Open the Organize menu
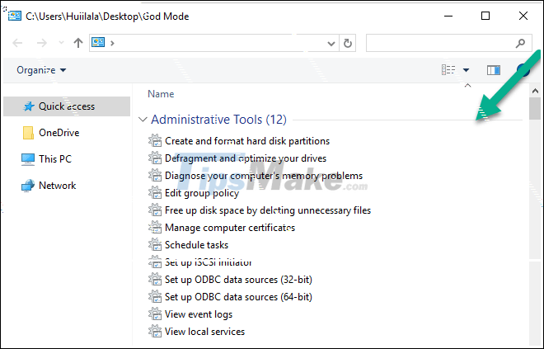Image resolution: width=544 pixels, height=349 pixels. click(x=41, y=70)
